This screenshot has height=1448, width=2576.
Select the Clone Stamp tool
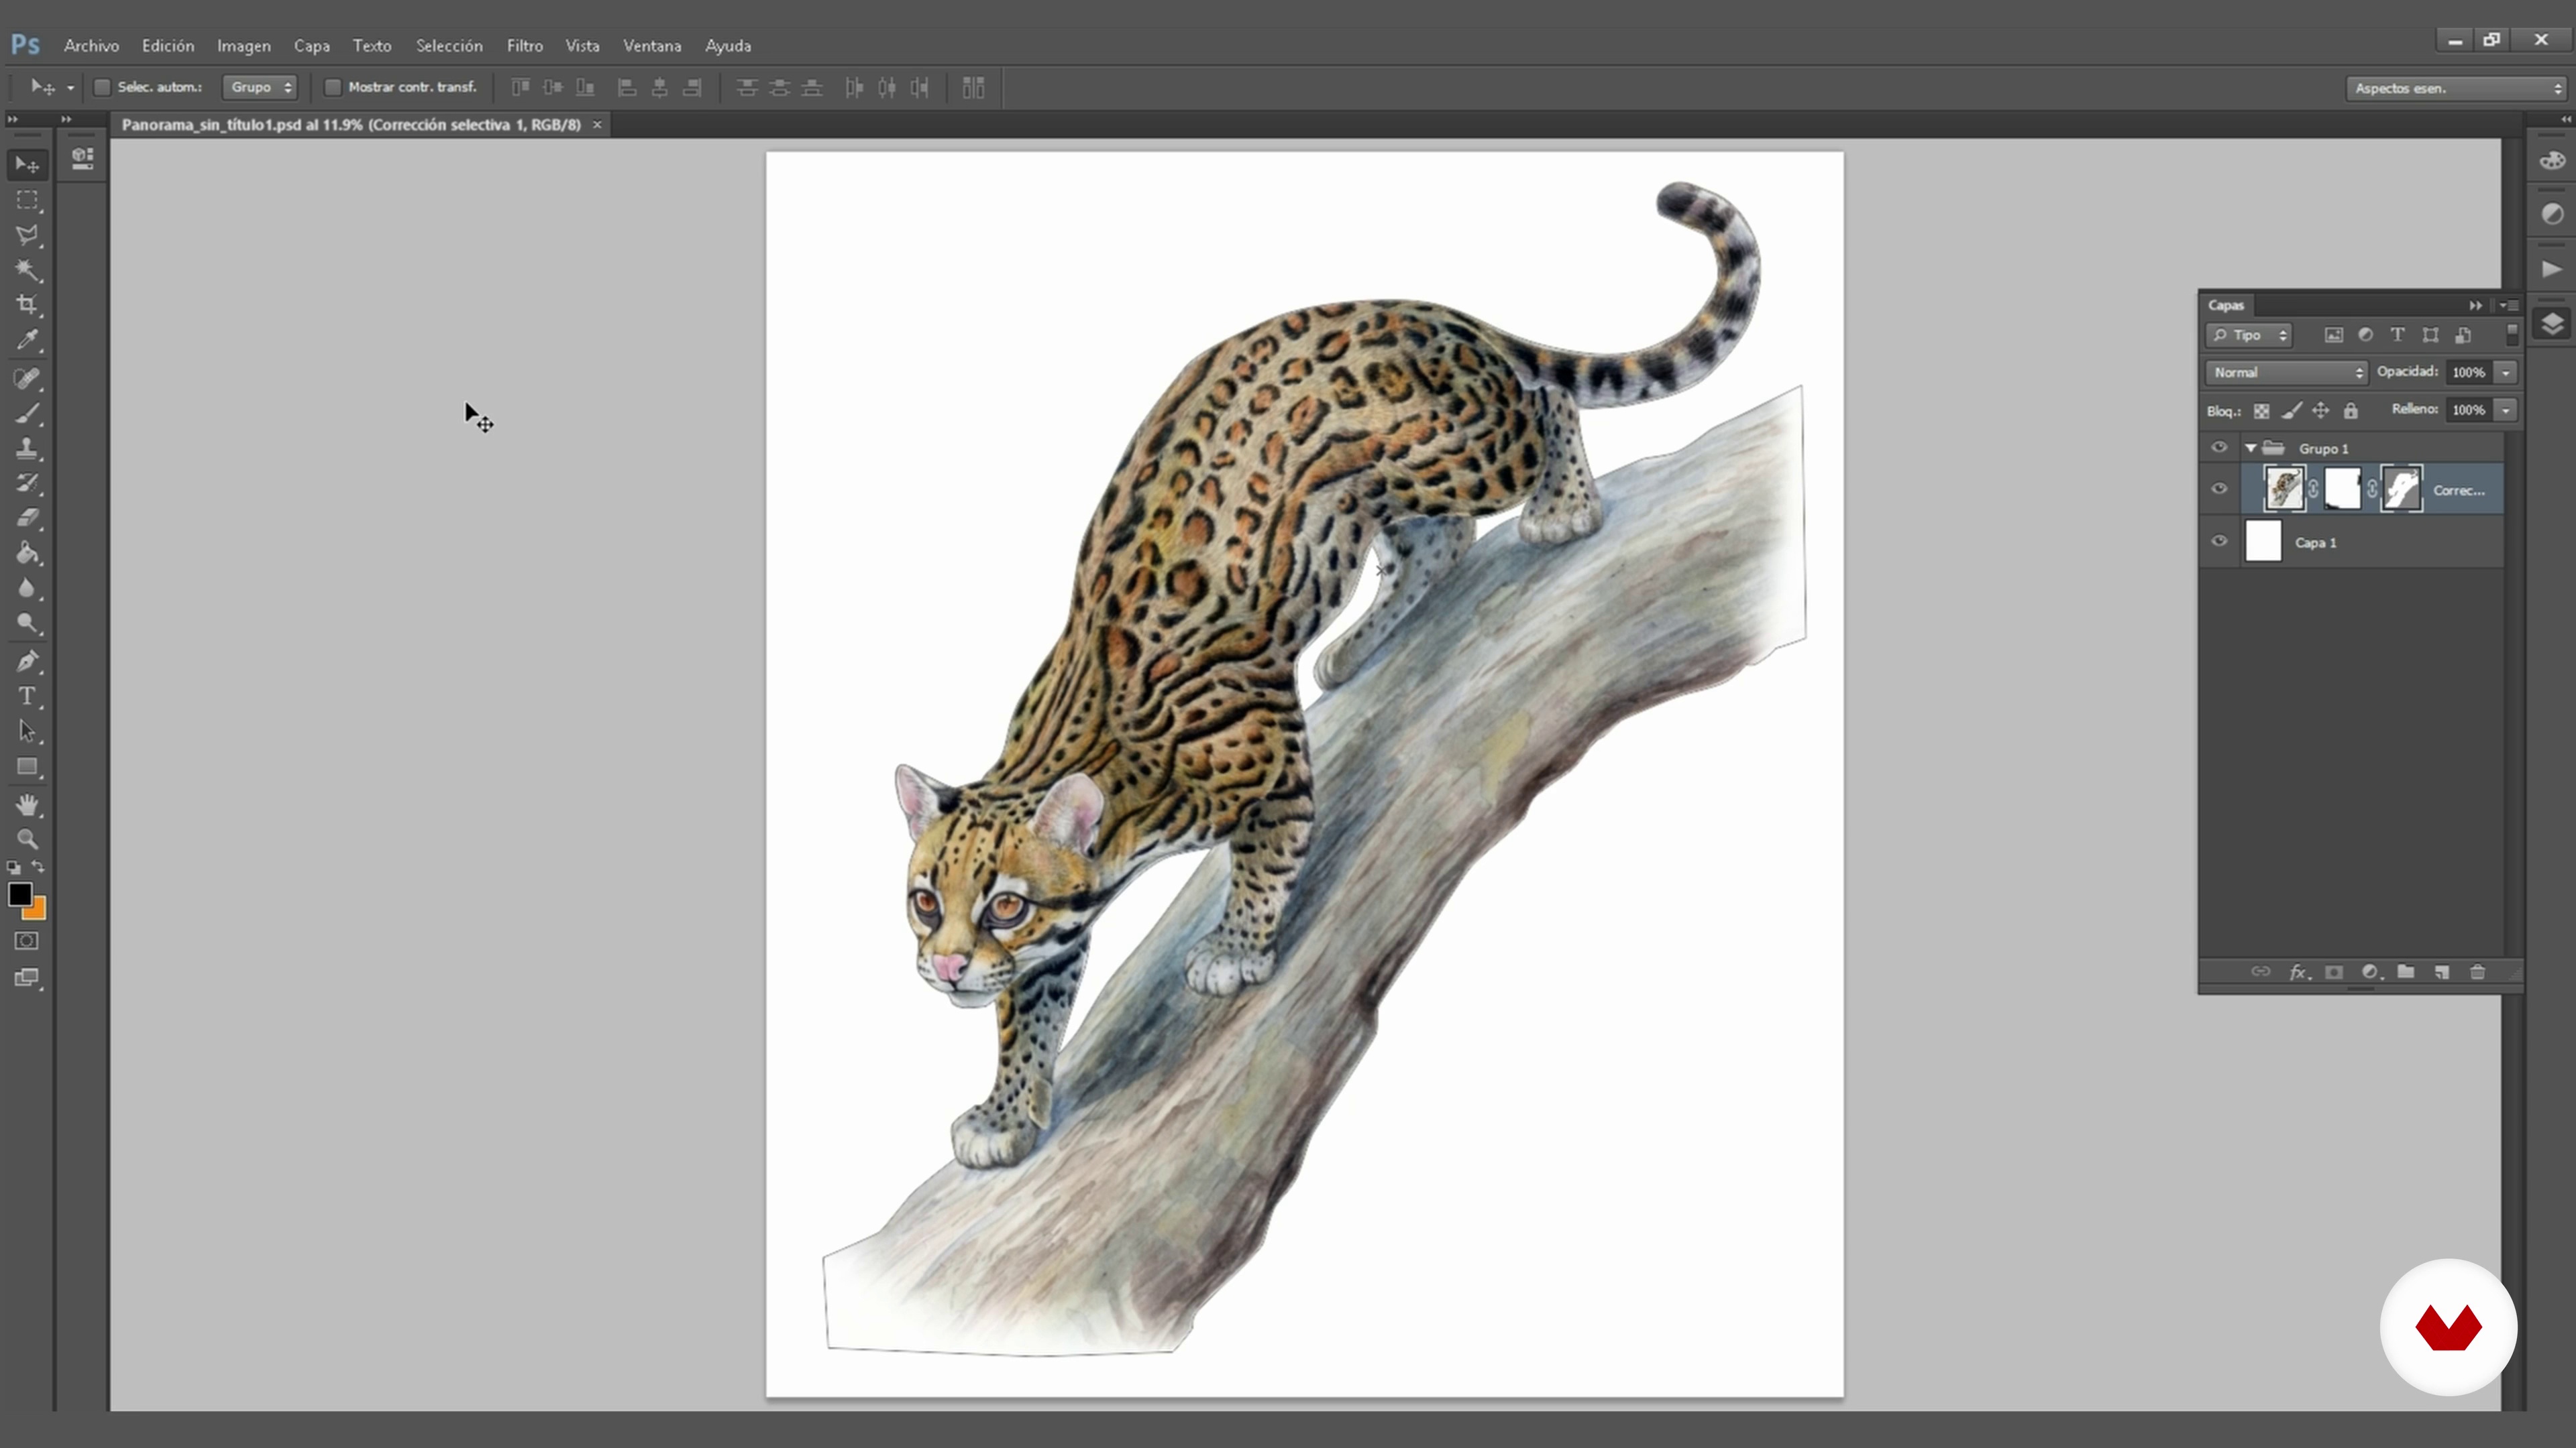click(x=27, y=448)
